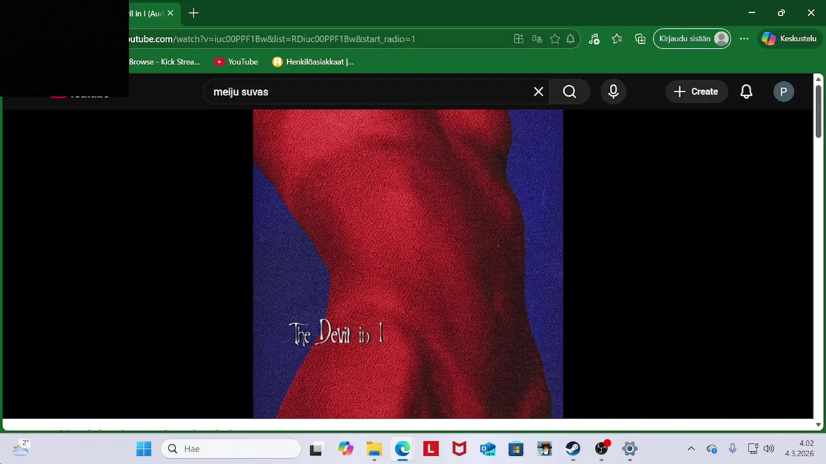
Task: Open File Explorer from the taskbar
Action: [374, 449]
